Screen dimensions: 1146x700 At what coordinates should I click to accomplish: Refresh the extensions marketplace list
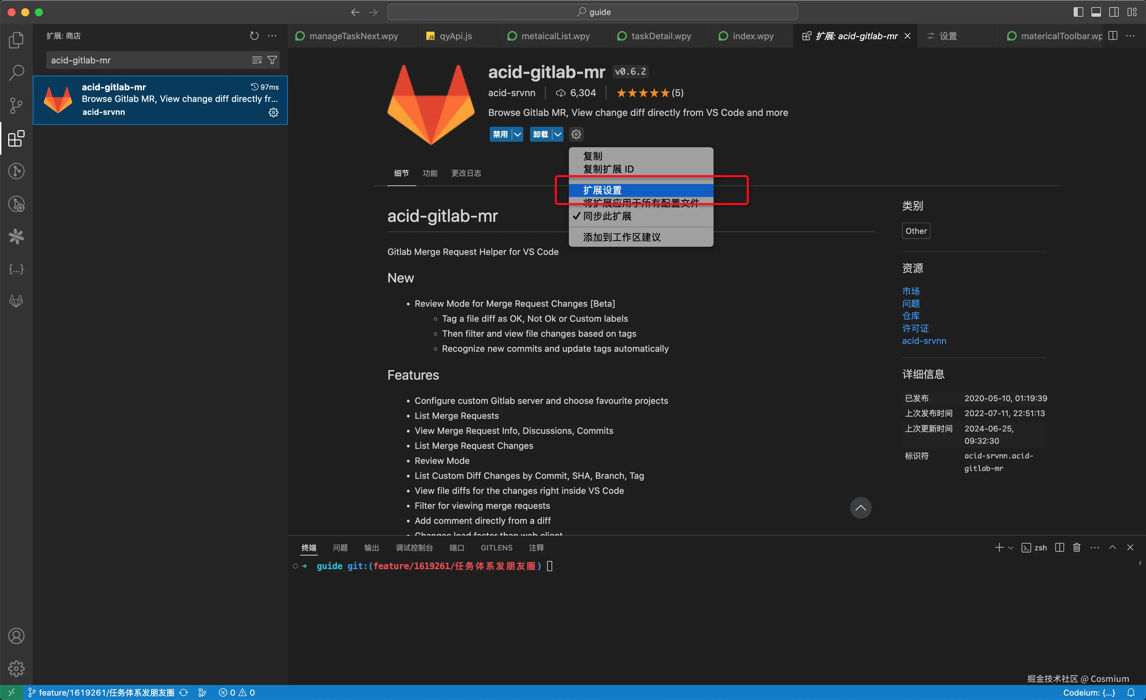pyautogui.click(x=254, y=36)
